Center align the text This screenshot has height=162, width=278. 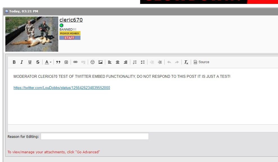click(x=118, y=62)
